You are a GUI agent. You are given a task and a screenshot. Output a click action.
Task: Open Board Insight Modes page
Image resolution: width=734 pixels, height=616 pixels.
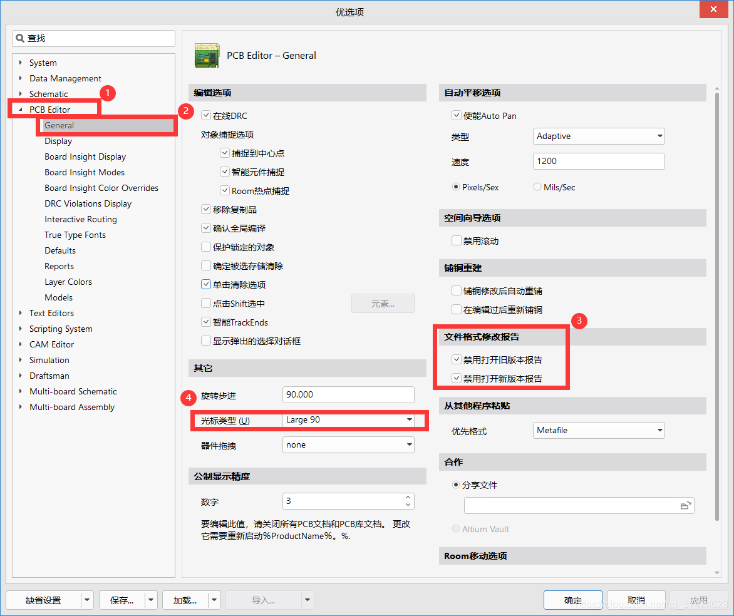pyautogui.click(x=85, y=172)
